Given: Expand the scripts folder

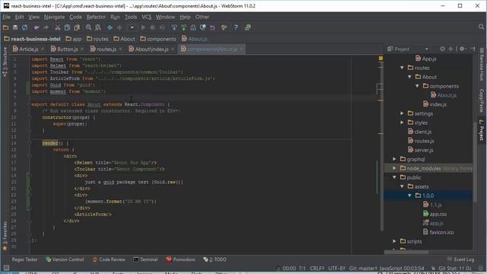Looking at the screenshot, I should [x=394, y=241].
